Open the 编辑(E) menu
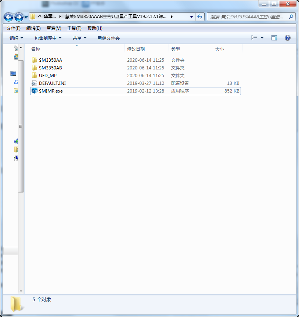This screenshot has height=317, width=299. click(33, 28)
